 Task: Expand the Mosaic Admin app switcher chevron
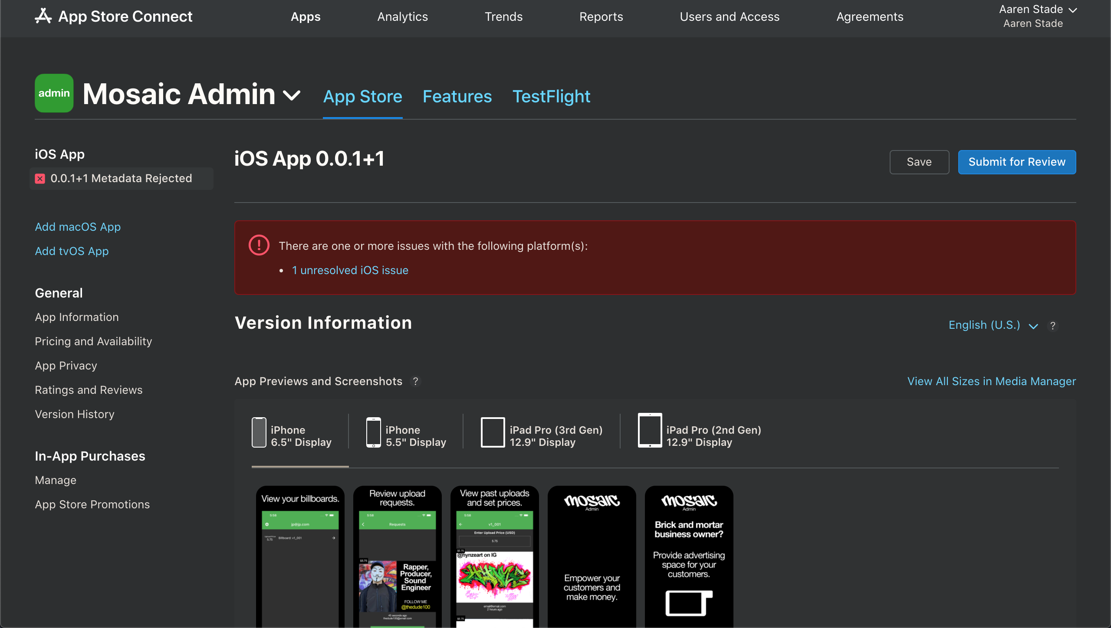292,95
